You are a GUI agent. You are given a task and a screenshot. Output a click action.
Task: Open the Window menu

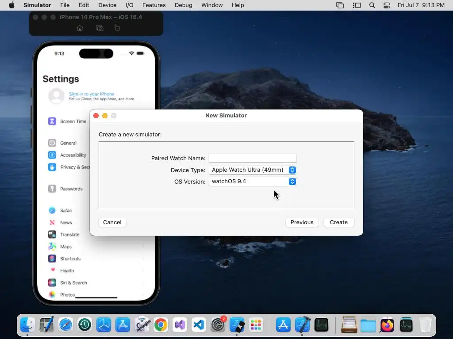212,5
